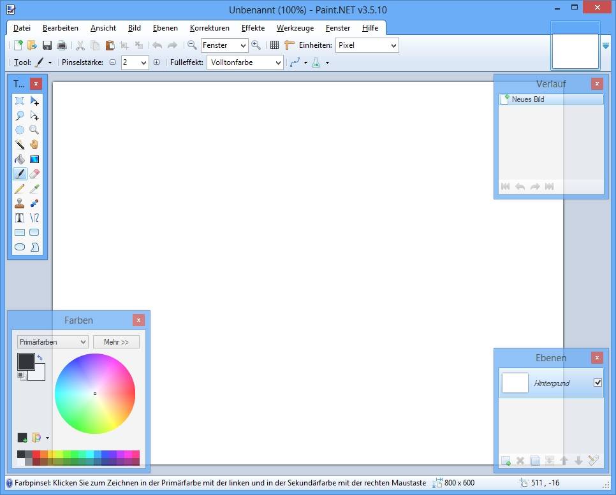Viewport: 616px width, 495px height.
Task: Open the Ansicht menu
Action: (x=103, y=28)
